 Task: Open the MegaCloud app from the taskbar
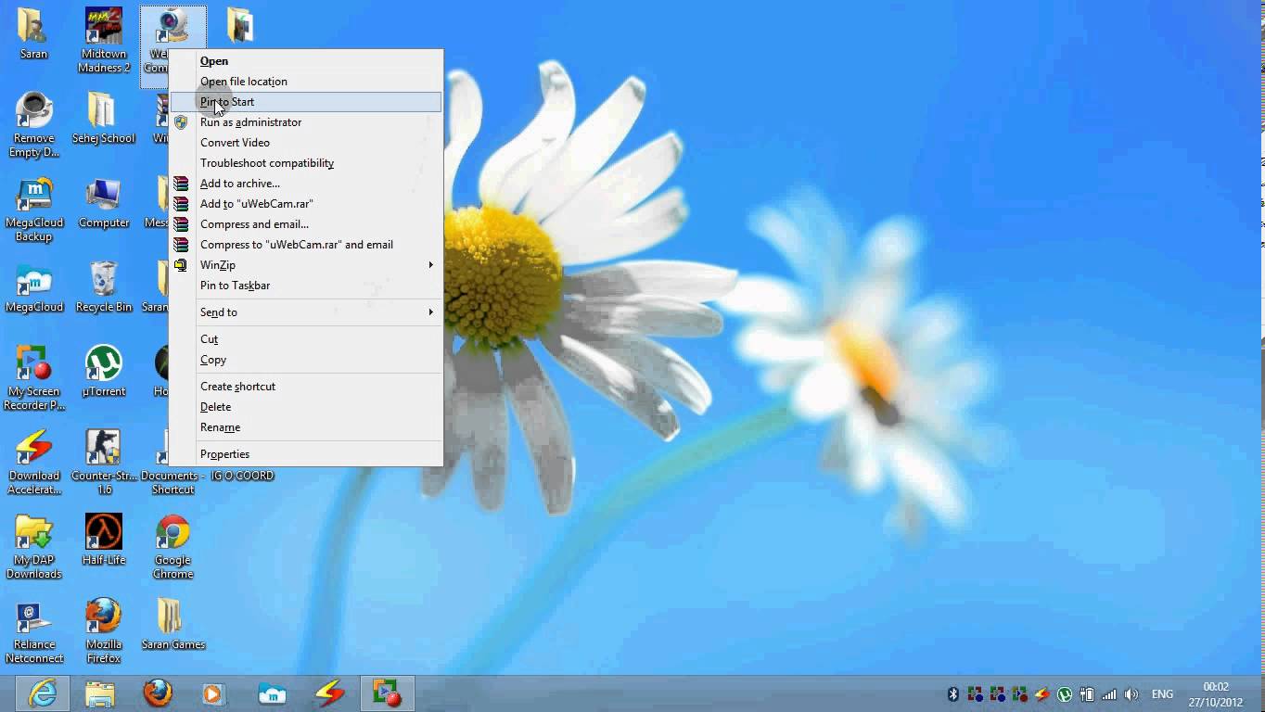(272, 693)
